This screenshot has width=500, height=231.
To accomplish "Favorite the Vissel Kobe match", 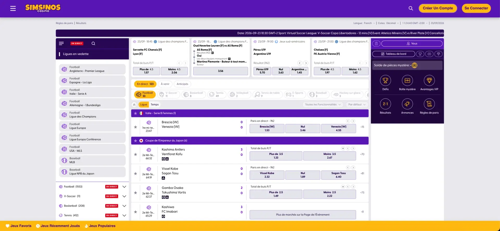I will click(x=135, y=174).
